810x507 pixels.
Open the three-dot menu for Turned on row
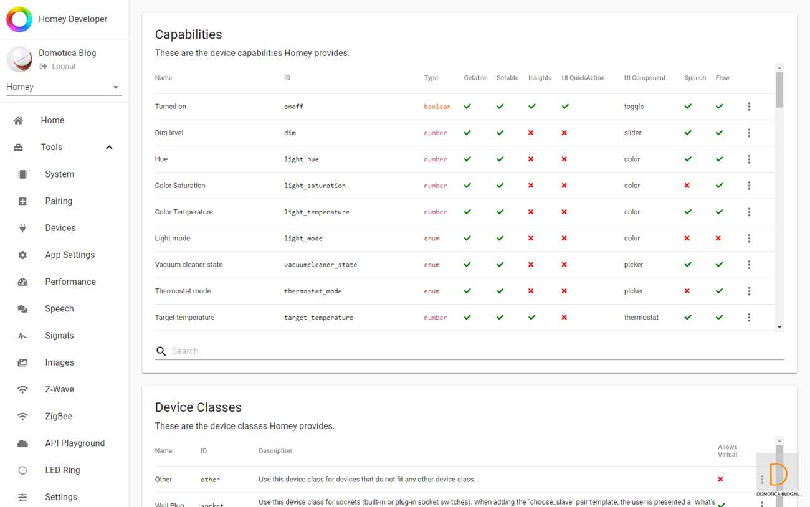click(x=749, y=107)
